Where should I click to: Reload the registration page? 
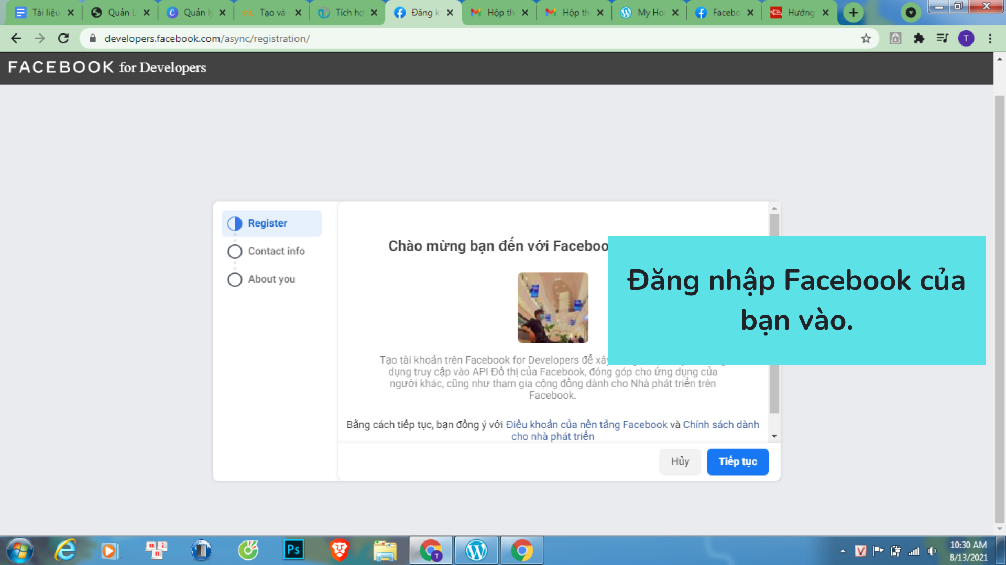point(63,38)
